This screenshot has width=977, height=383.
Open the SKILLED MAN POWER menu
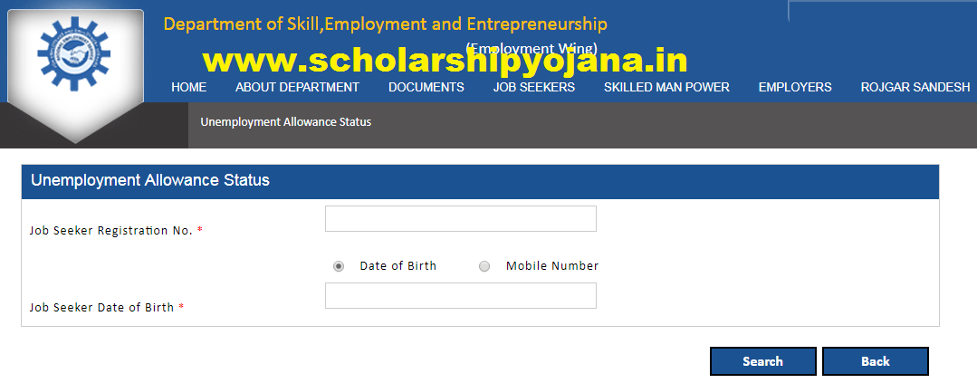pyautogui.click(x=666, y=87)
